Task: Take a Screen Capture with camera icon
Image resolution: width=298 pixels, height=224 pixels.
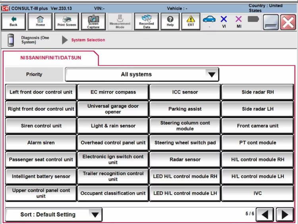Action: [93, 21]
